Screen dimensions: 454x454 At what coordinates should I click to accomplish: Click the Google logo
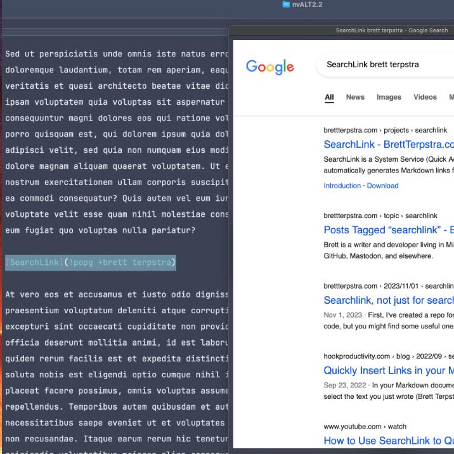click(x=270, y=66)
